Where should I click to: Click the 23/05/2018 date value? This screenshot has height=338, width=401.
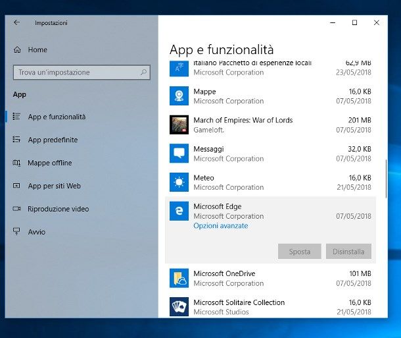pos(354,72)
